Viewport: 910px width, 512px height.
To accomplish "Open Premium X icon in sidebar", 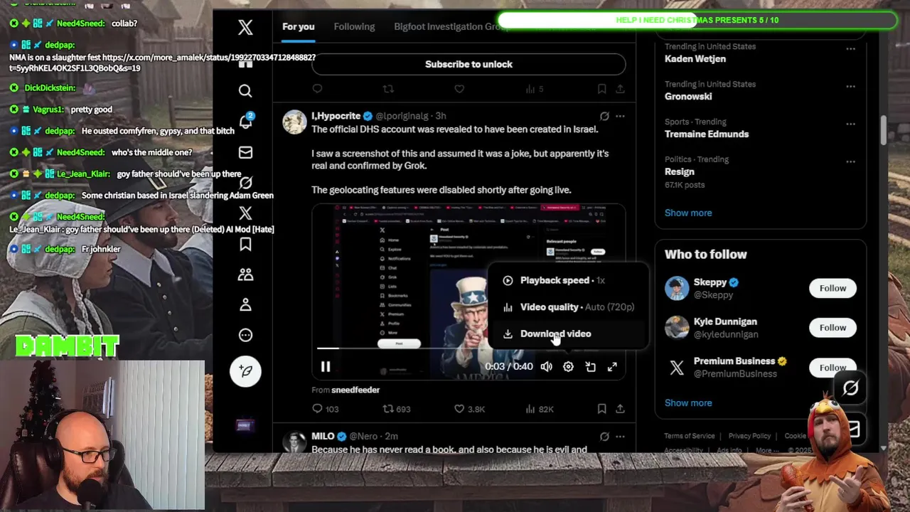I will coord(245,213).
